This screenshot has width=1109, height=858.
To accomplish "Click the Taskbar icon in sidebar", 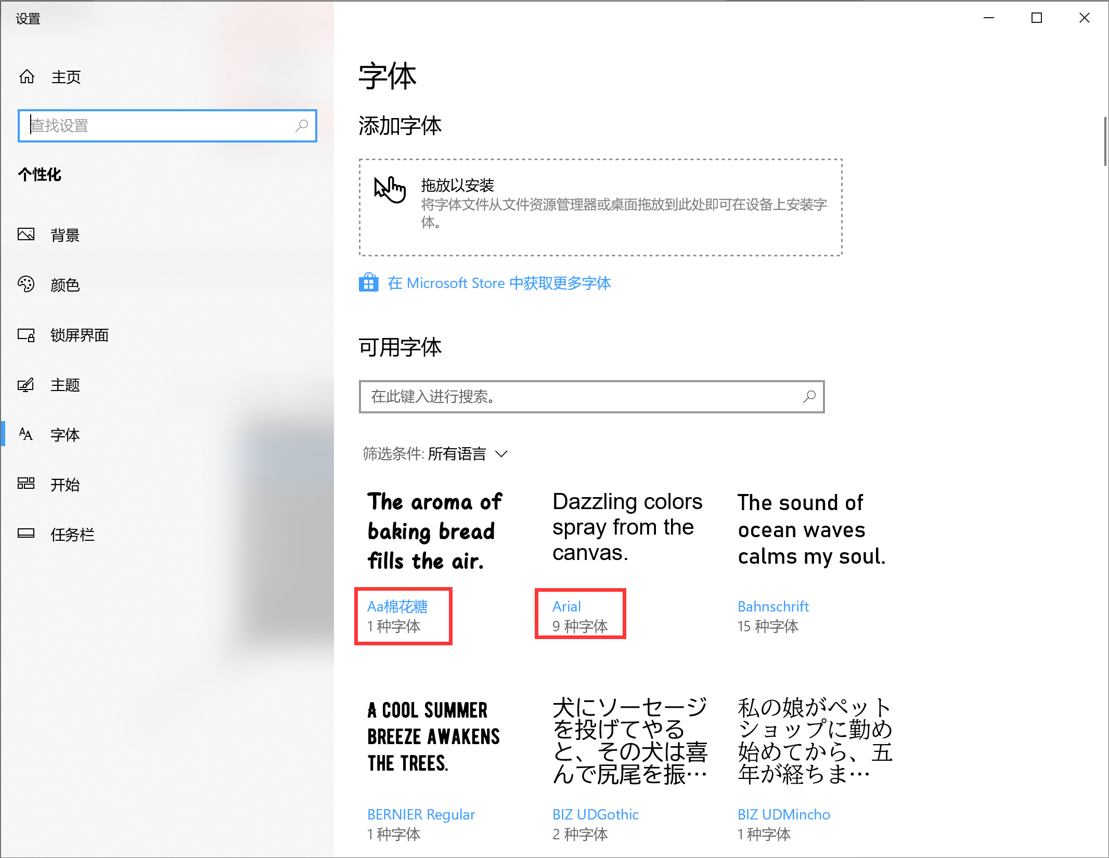I will pos(26,534).
